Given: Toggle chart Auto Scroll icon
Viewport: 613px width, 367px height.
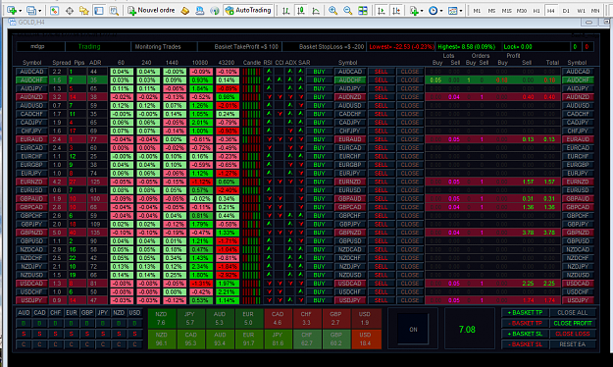Looking at the screenshot, I should point(381,11).
